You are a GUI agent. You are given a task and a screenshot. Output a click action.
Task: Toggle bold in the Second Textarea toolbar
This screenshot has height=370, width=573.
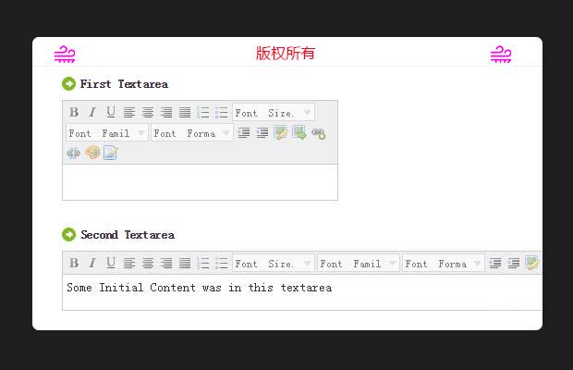coord(74,264)
